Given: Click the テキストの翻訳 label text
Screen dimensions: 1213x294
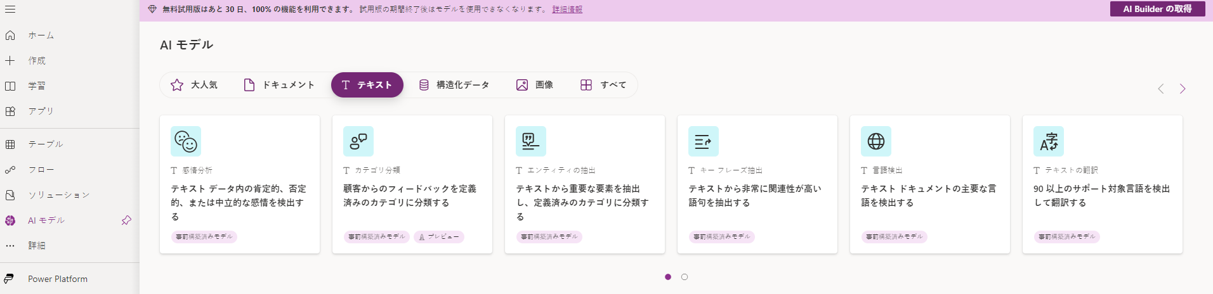Looking at the screenshot, I should point(1072,170).
